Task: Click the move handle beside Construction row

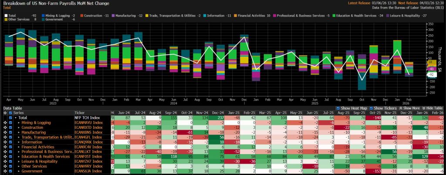Action: coord(4,128)
